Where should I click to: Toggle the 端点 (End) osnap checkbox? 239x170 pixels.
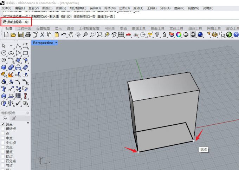pyautogui.click(x=3, y=124)
